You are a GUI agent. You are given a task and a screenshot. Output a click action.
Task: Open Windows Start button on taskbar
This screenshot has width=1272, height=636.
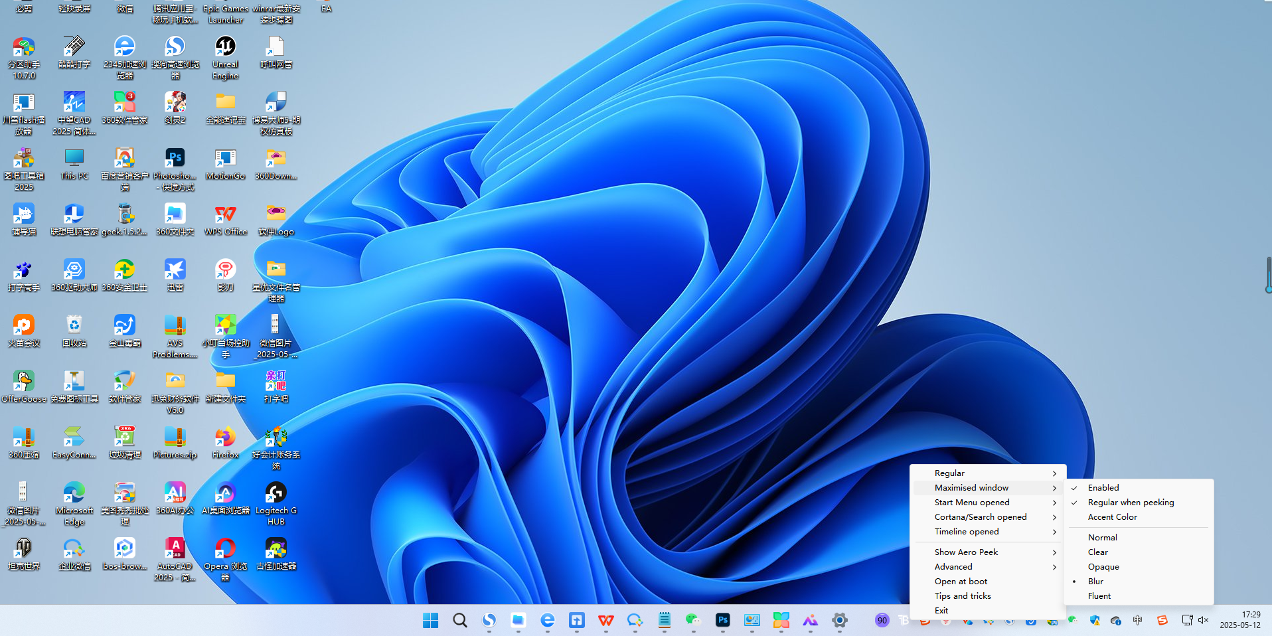(431, 620)
